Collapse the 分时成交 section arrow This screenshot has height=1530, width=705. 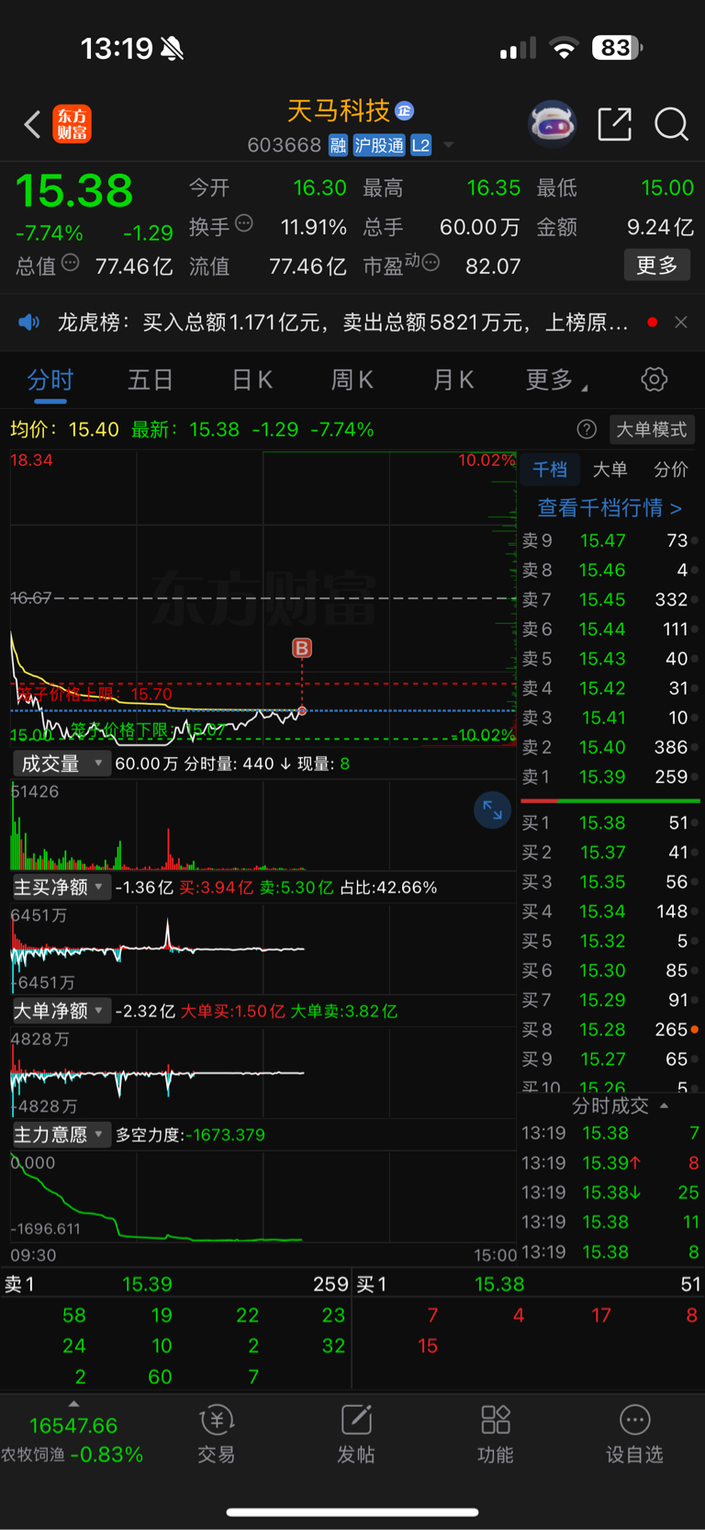pos(664,1105)
